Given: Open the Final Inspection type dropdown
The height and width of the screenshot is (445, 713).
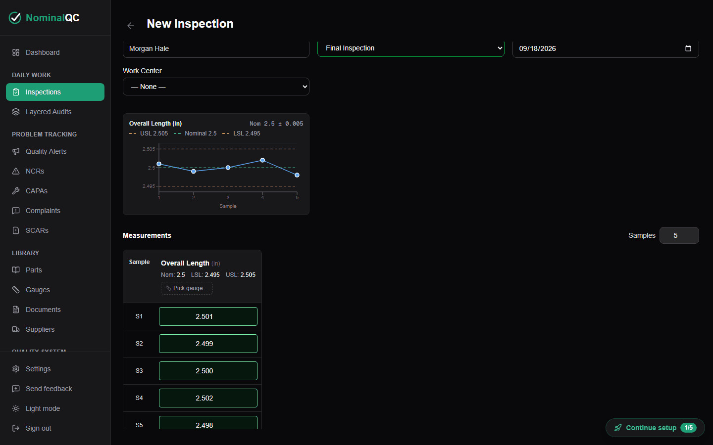Looking at the screenshot, I should (411, 48).
